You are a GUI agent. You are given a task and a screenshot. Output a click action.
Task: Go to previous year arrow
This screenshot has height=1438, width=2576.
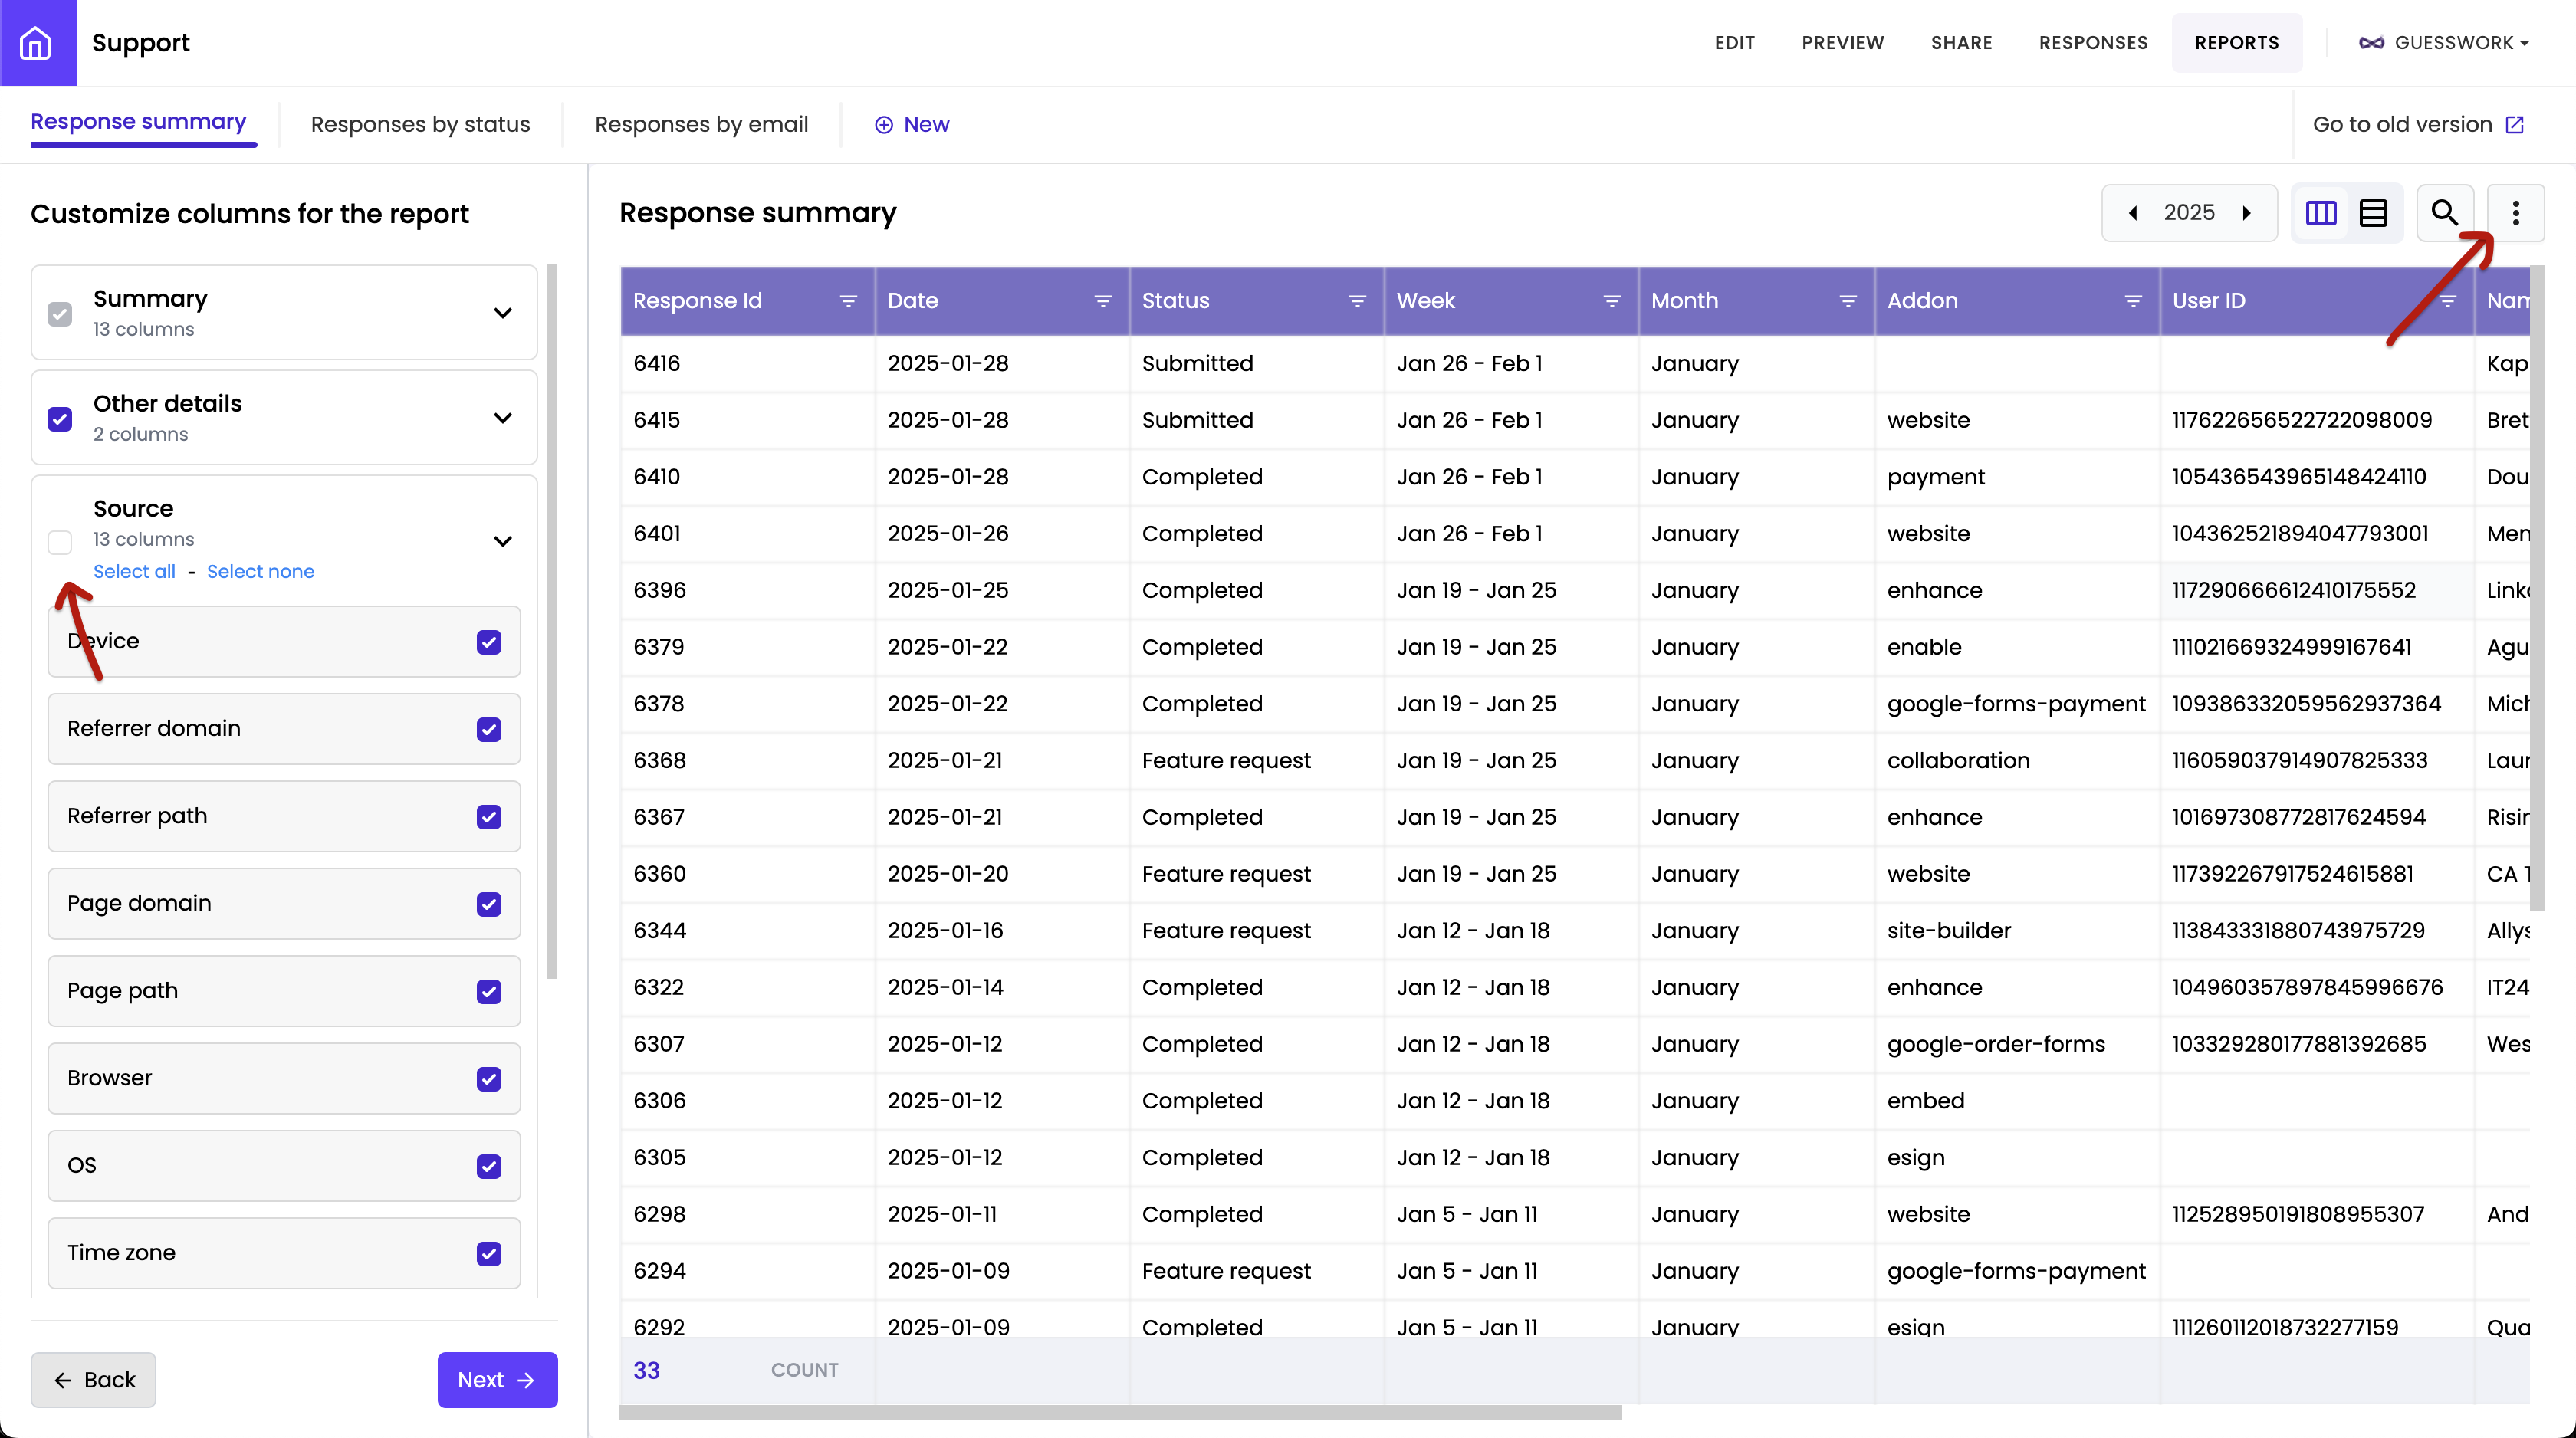2133,213
